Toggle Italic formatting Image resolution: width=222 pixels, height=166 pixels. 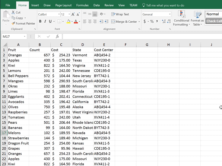point(45,22)
